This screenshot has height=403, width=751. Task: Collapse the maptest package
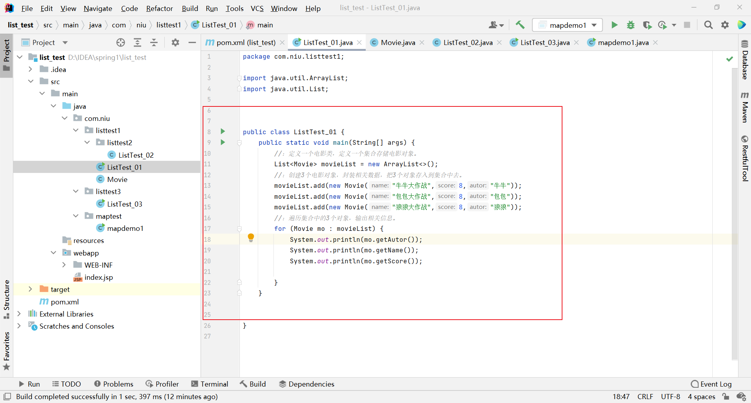[76, 216]
